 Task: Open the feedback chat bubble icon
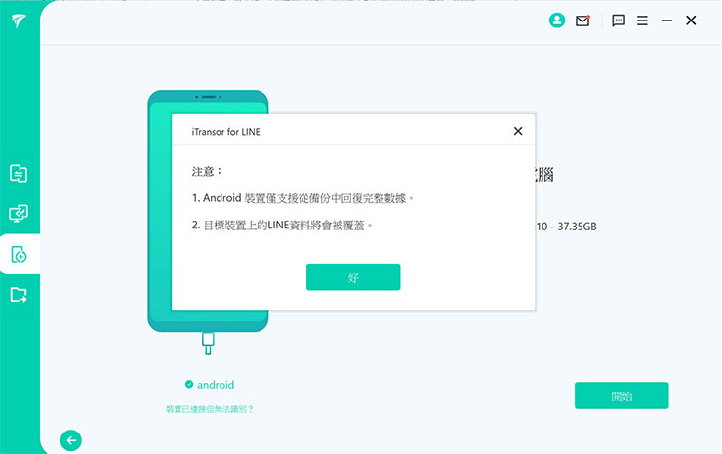(618, 21)
